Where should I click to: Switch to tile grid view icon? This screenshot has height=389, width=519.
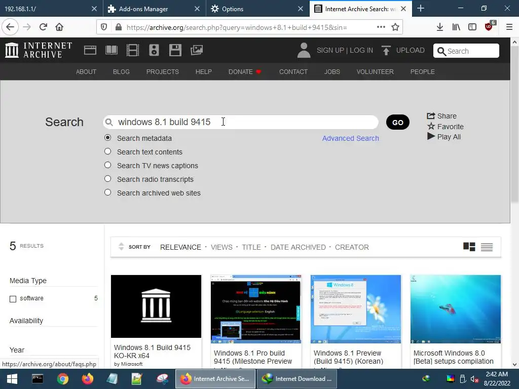click(469, 247)
